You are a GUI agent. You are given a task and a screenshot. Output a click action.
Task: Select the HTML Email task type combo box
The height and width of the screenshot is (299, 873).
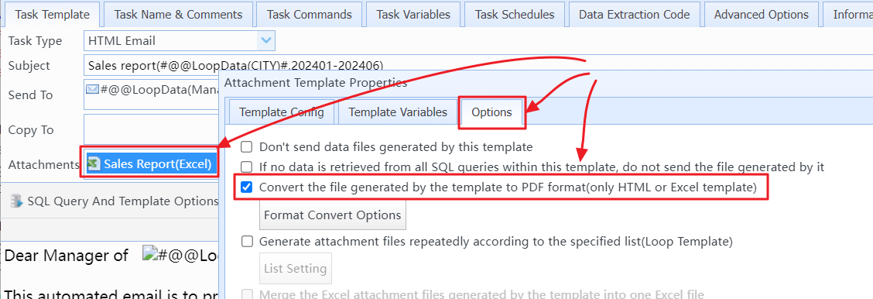(180, 40)
